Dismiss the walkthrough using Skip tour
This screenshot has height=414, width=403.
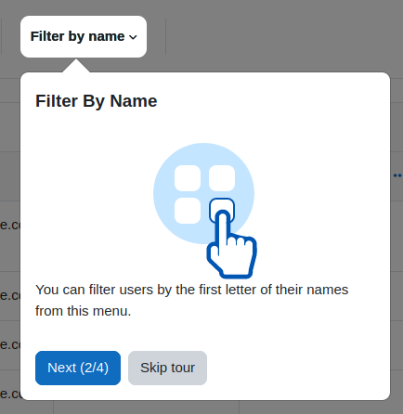pos(167,368)
